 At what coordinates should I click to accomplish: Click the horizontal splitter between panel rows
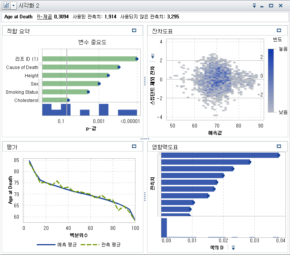coord(145,139)
